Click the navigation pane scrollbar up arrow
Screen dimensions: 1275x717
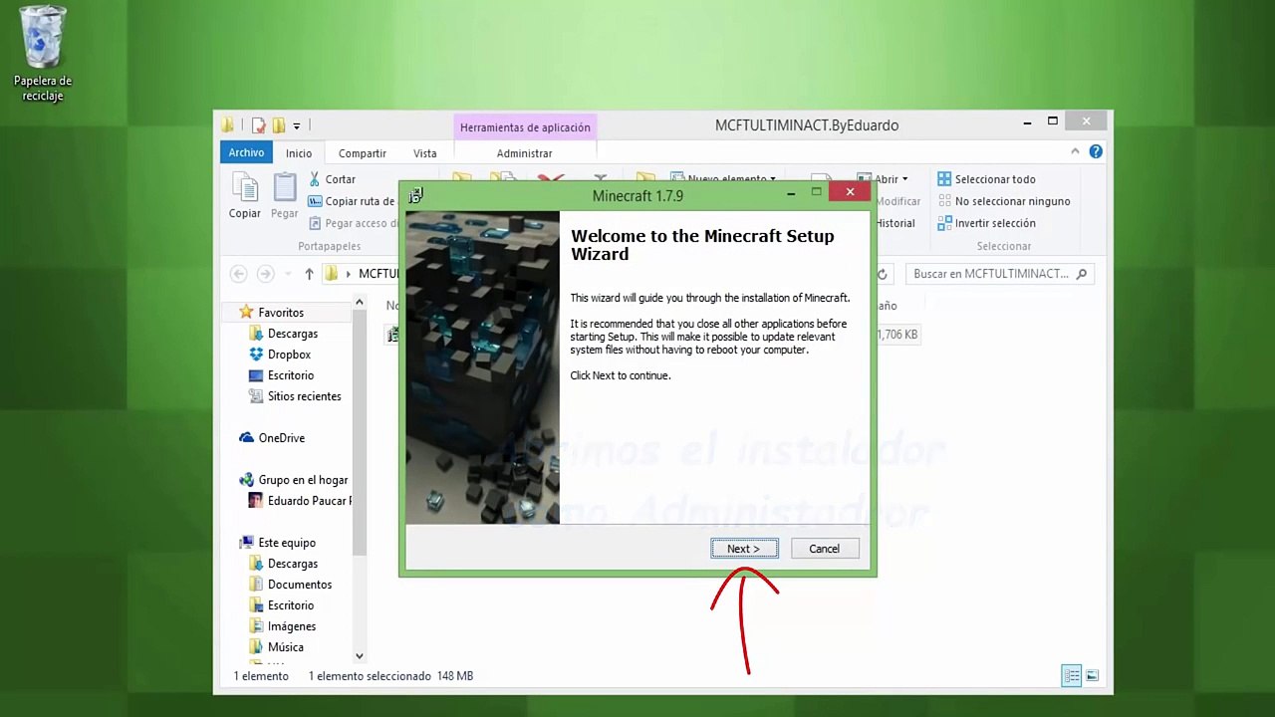pos(360,303)
